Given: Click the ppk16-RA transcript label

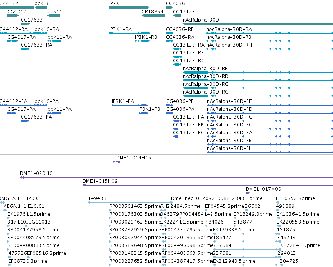Looking at the screenshot, I should [47, 29].
